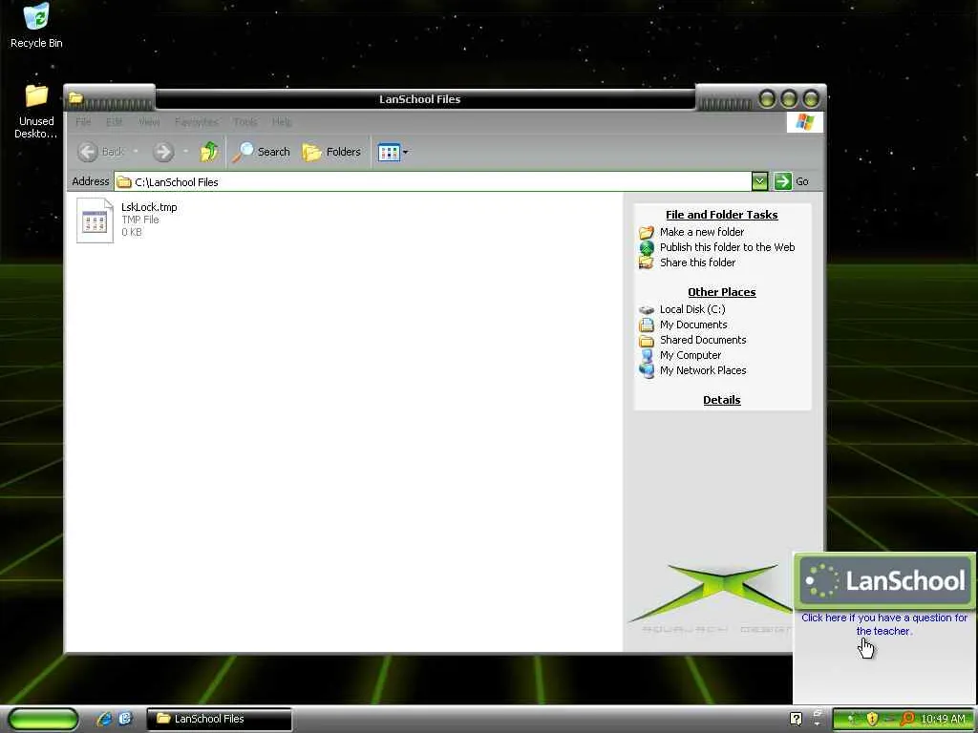This screenshot has height=733, width=978.
Task: Launch Internet Explorer from Quick Launch
Action: click(104, 719)
